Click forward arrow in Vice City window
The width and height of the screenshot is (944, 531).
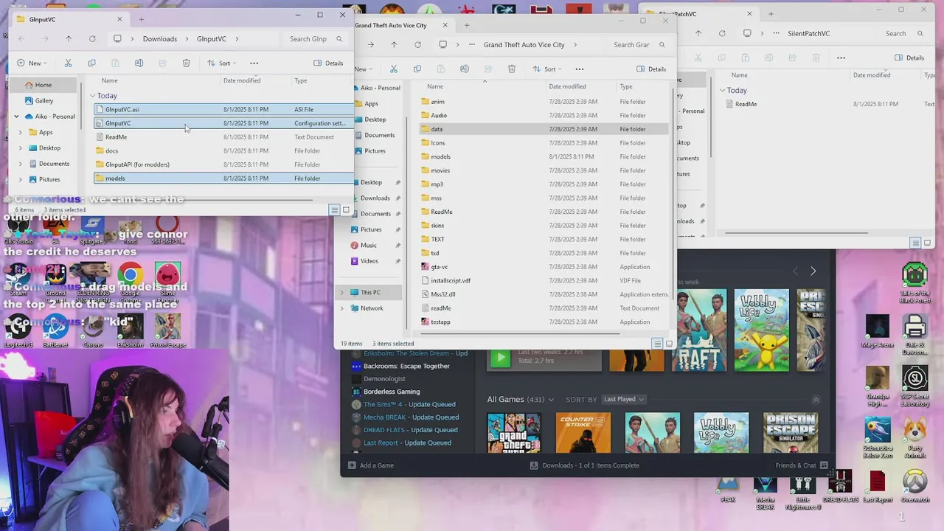point(370,45)
